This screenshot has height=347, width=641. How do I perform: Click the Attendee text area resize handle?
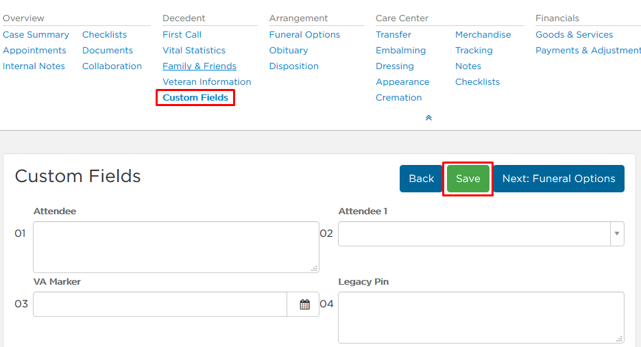click(315, 268)
